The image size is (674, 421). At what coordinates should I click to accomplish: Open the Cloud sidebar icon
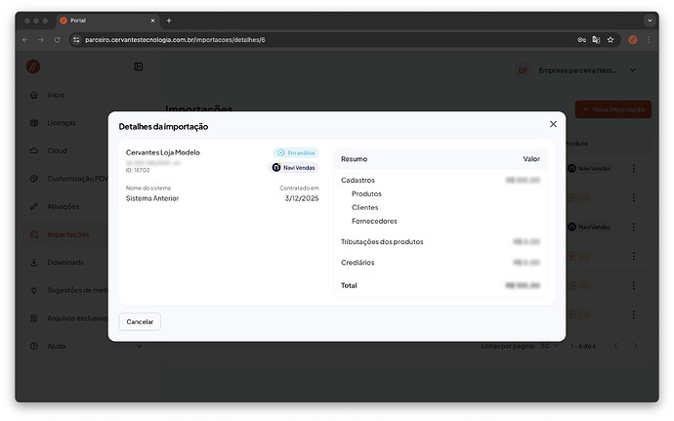click(35, 151)
